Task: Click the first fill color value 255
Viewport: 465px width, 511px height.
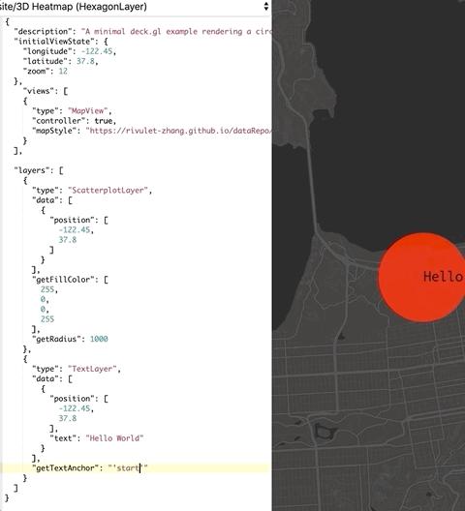Action: click(x=47, y=289)
